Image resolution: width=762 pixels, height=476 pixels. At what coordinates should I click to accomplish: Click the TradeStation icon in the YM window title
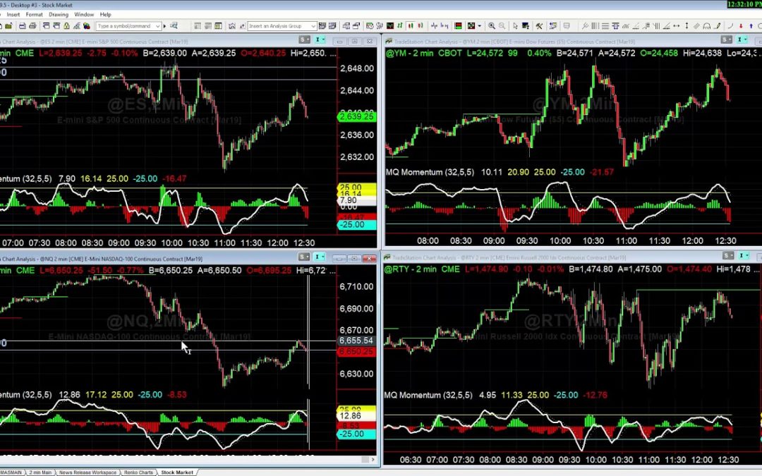tap(389, 42)
